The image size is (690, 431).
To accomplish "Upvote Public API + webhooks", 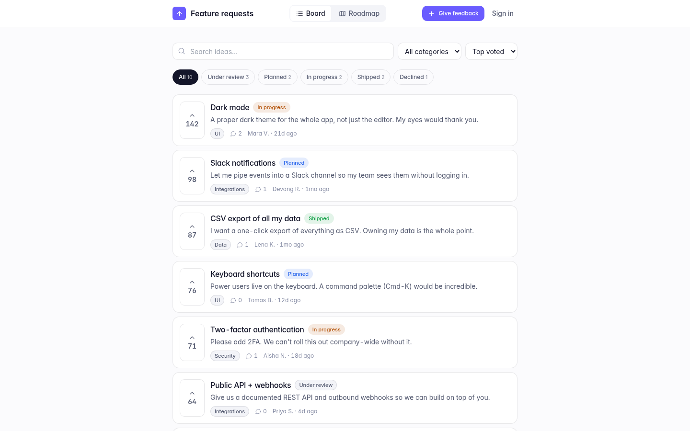I will pyautogui.click(x=192, y=398).
